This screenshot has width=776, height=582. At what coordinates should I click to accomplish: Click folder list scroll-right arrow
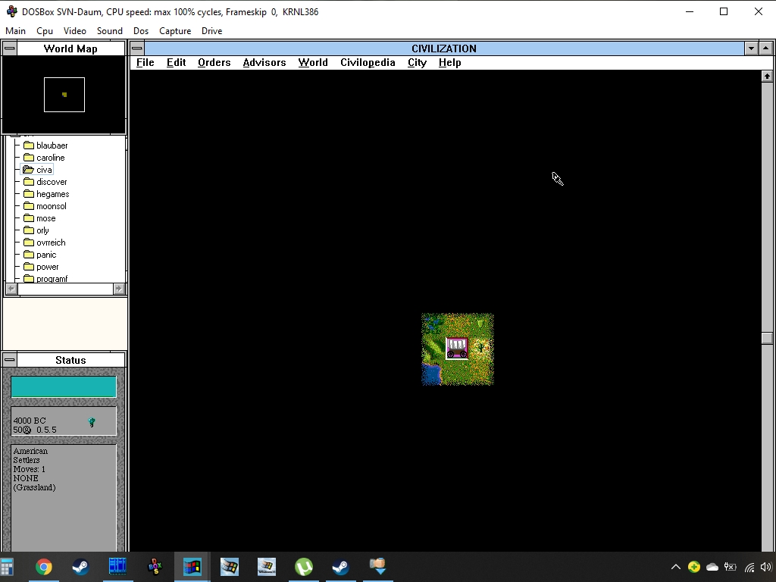coord(119,289)
